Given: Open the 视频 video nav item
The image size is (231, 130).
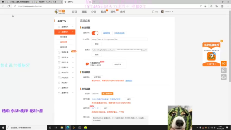Looking at the screenshot, I should (x=103, y=12).
